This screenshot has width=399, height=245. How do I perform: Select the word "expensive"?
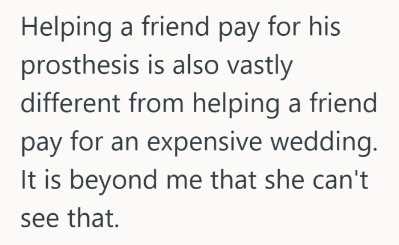point(204,143)
